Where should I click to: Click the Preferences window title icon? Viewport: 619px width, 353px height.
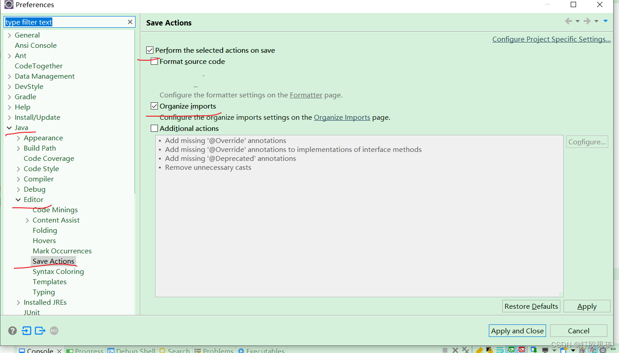(x=8, y=5)
